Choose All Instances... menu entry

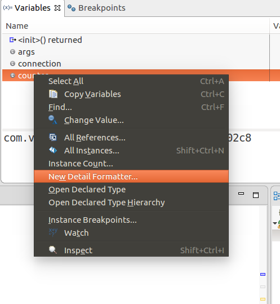pos(131,151)
